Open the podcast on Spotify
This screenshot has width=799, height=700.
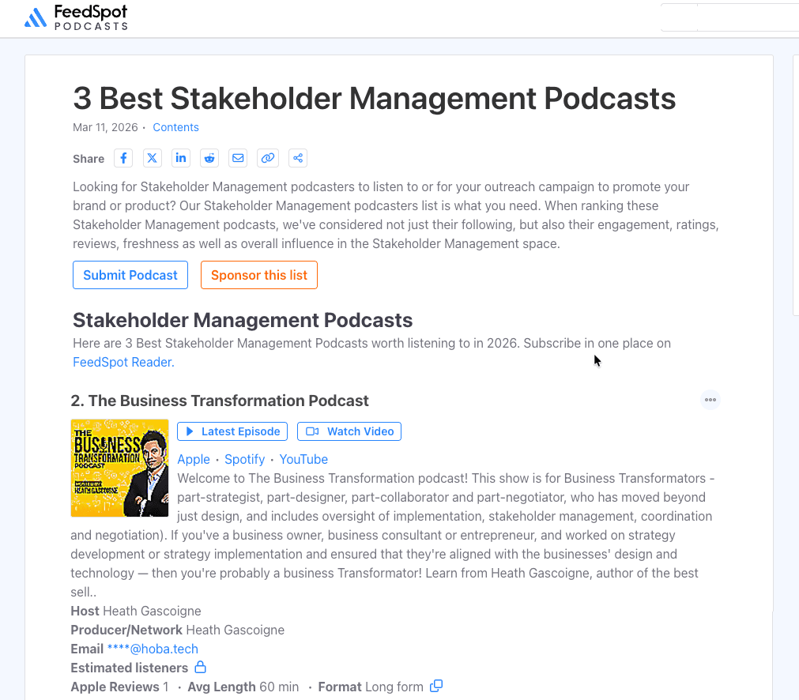244,459
